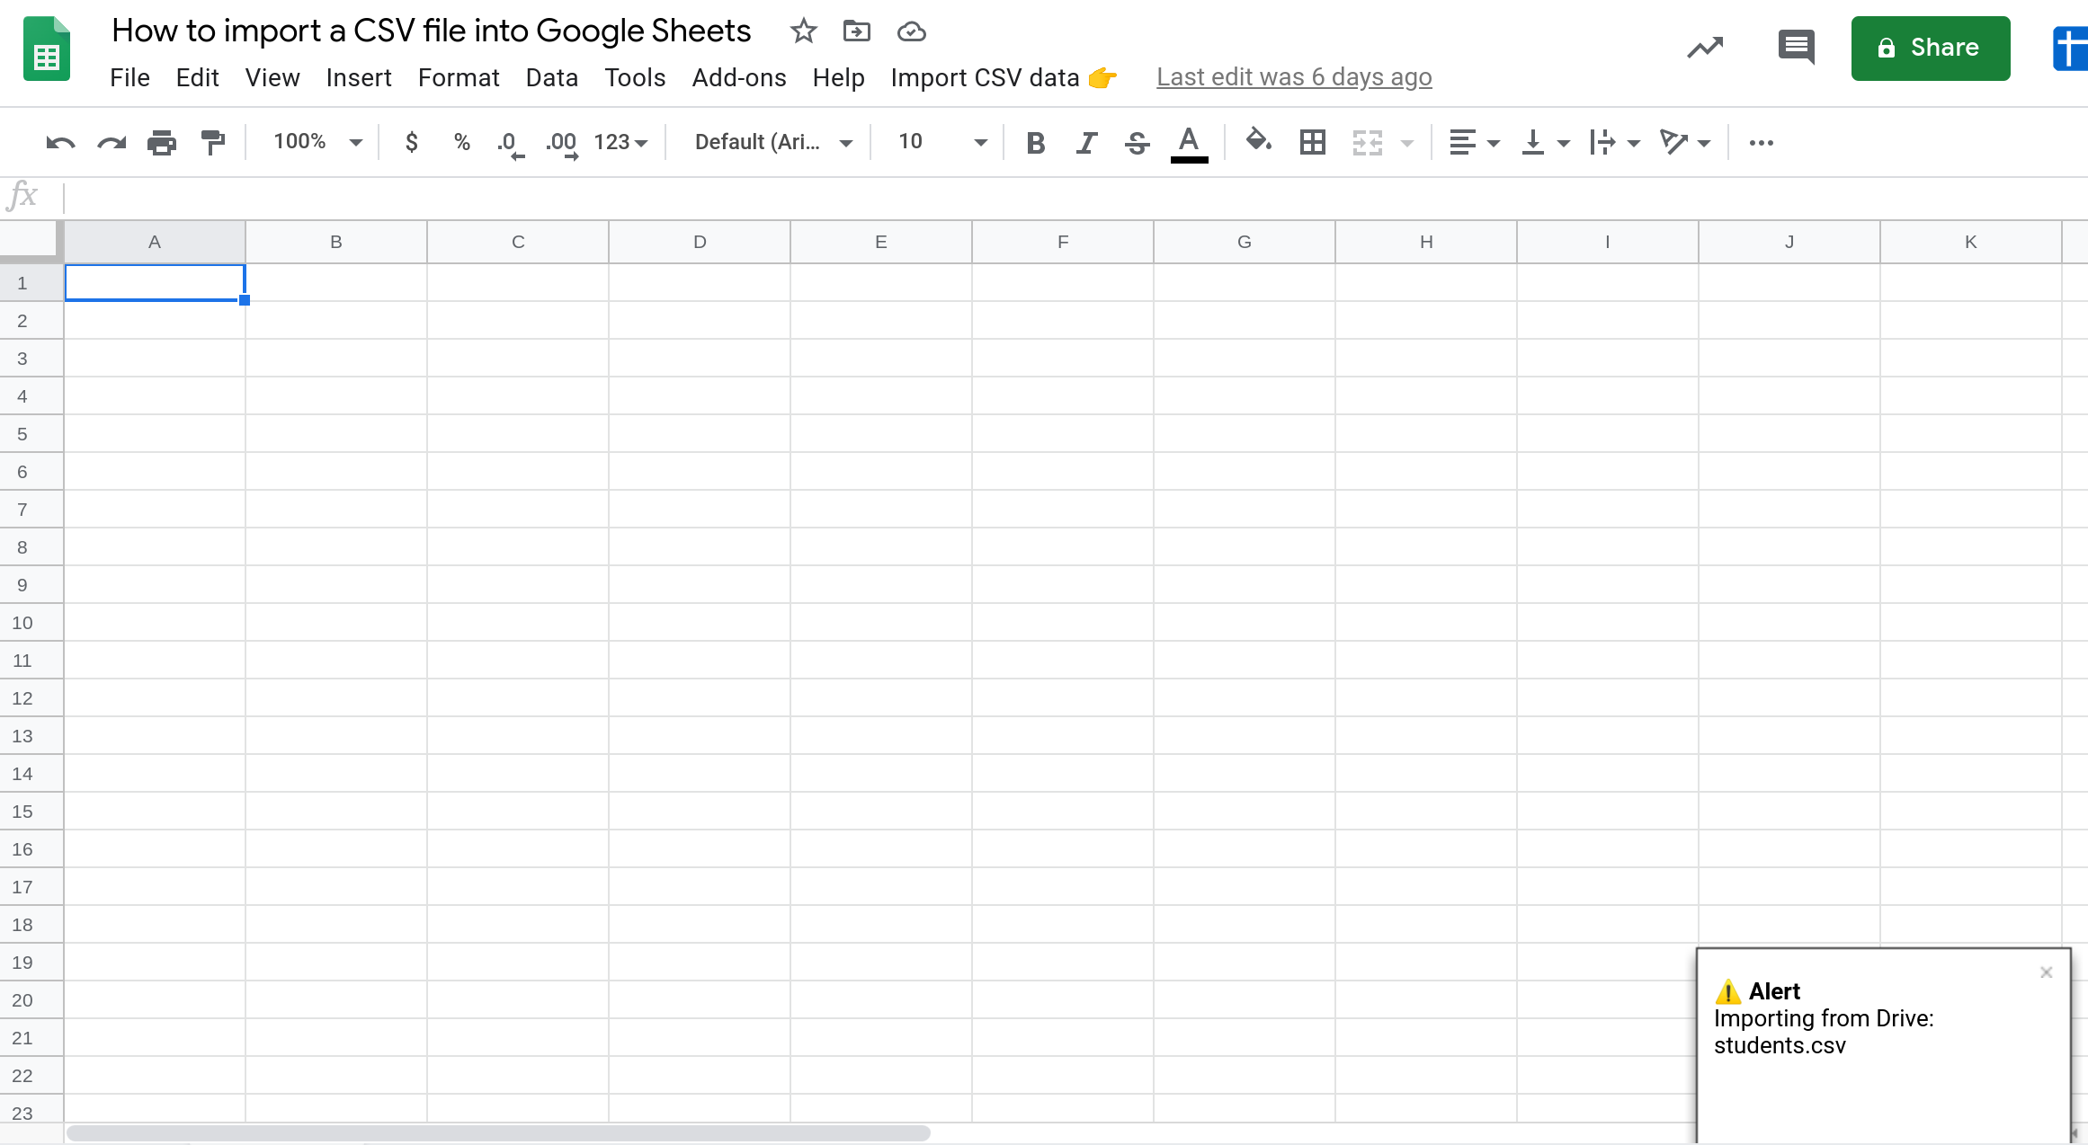
Task: Click the green Share button
Action: (x=1931, y=49)
